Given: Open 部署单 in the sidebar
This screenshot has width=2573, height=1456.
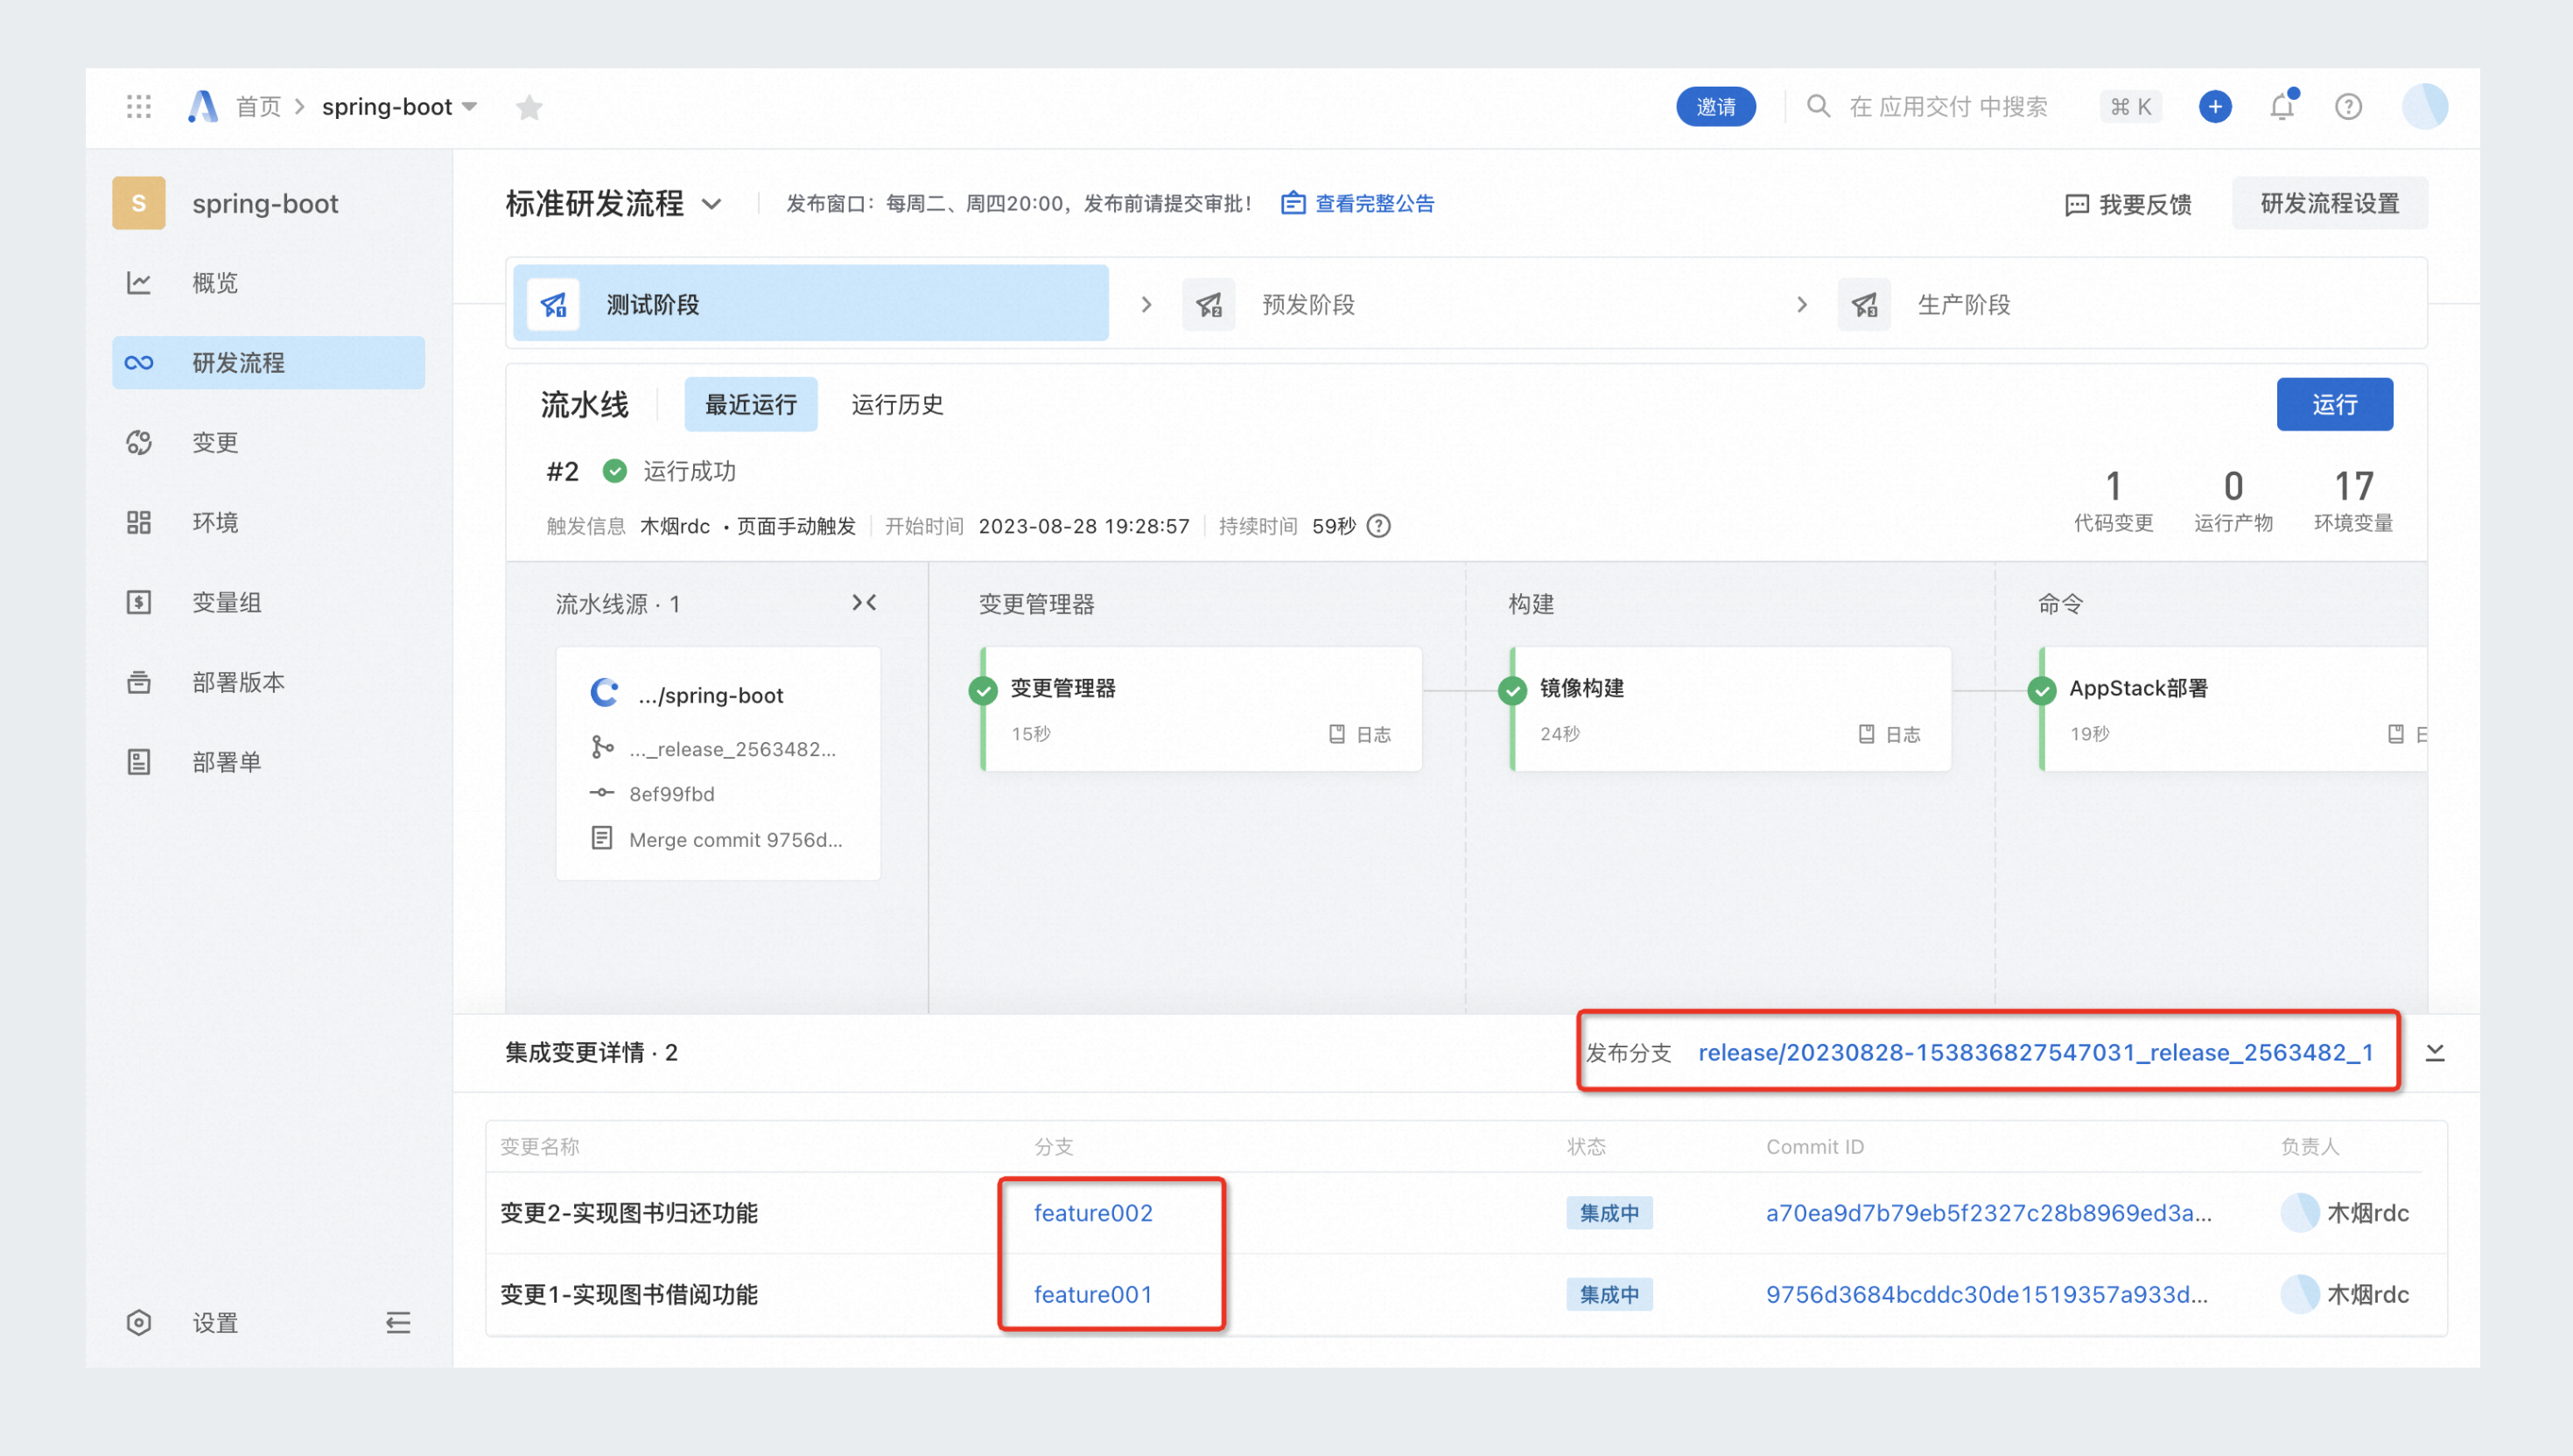Looking at the screenshot, I should coord(268,762).
